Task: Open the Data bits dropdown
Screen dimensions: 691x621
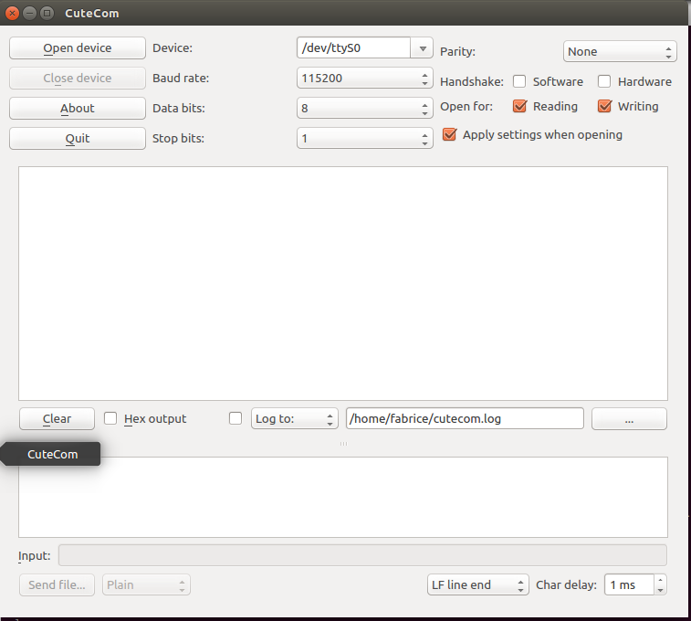Action: tap(365, 109)
